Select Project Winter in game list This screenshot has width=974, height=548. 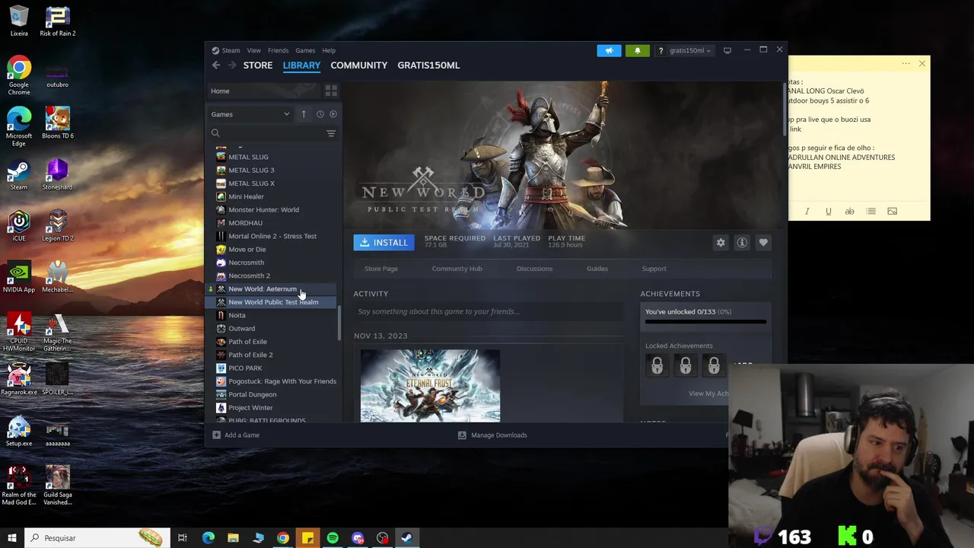point(250,408)
